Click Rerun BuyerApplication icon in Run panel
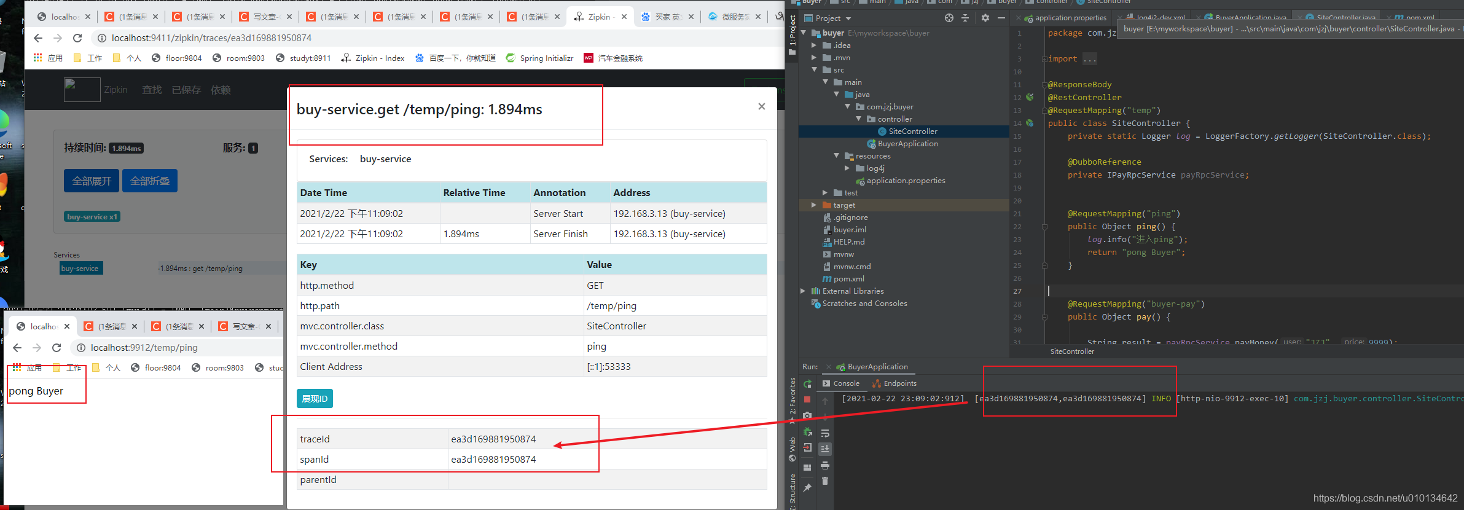Screen dimensions: 1464x510 [x=807, y=383]
